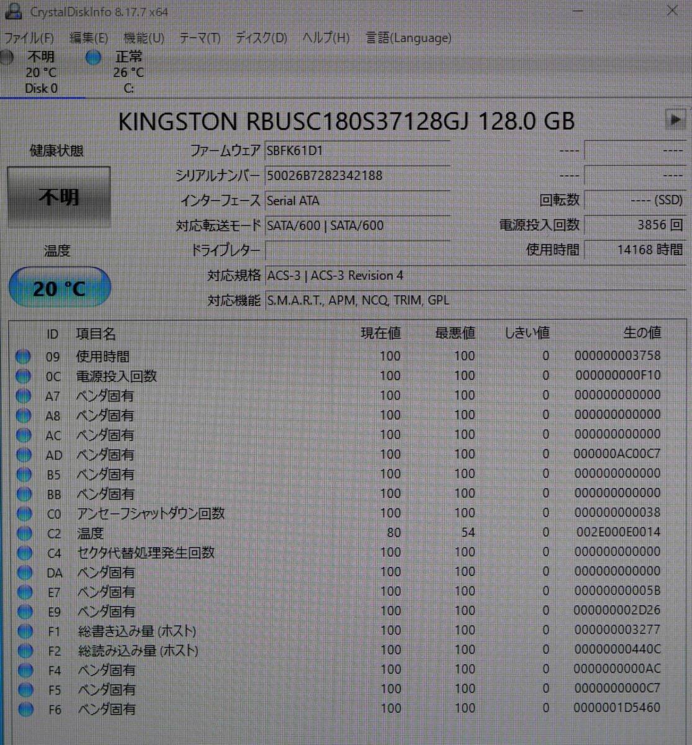Click status dot for C2 温度 row

pyautogui.click(x=24, y=533)
